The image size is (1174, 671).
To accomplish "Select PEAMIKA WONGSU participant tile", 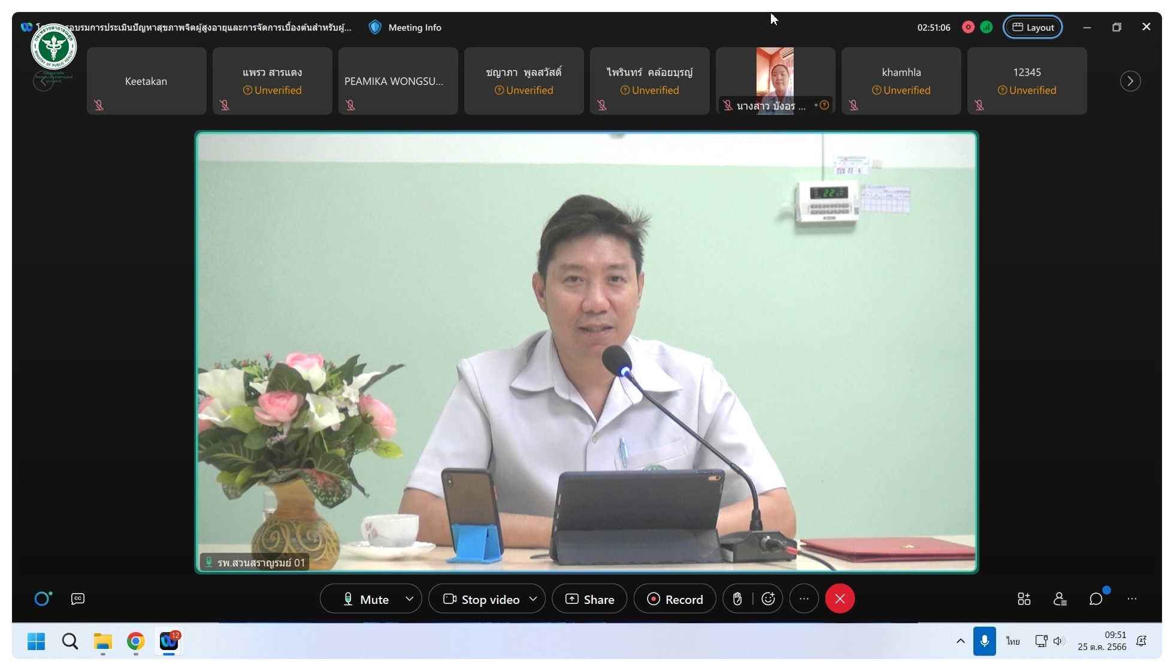I will (x=398, y=81).
